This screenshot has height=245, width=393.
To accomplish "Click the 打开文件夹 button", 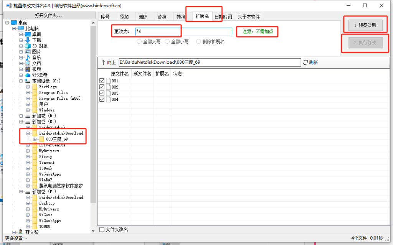I will pyautogui.click(x=48, y=15).
